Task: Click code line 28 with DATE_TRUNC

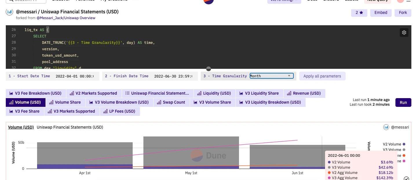Action: pyautogui.click(x=98, y=43)
